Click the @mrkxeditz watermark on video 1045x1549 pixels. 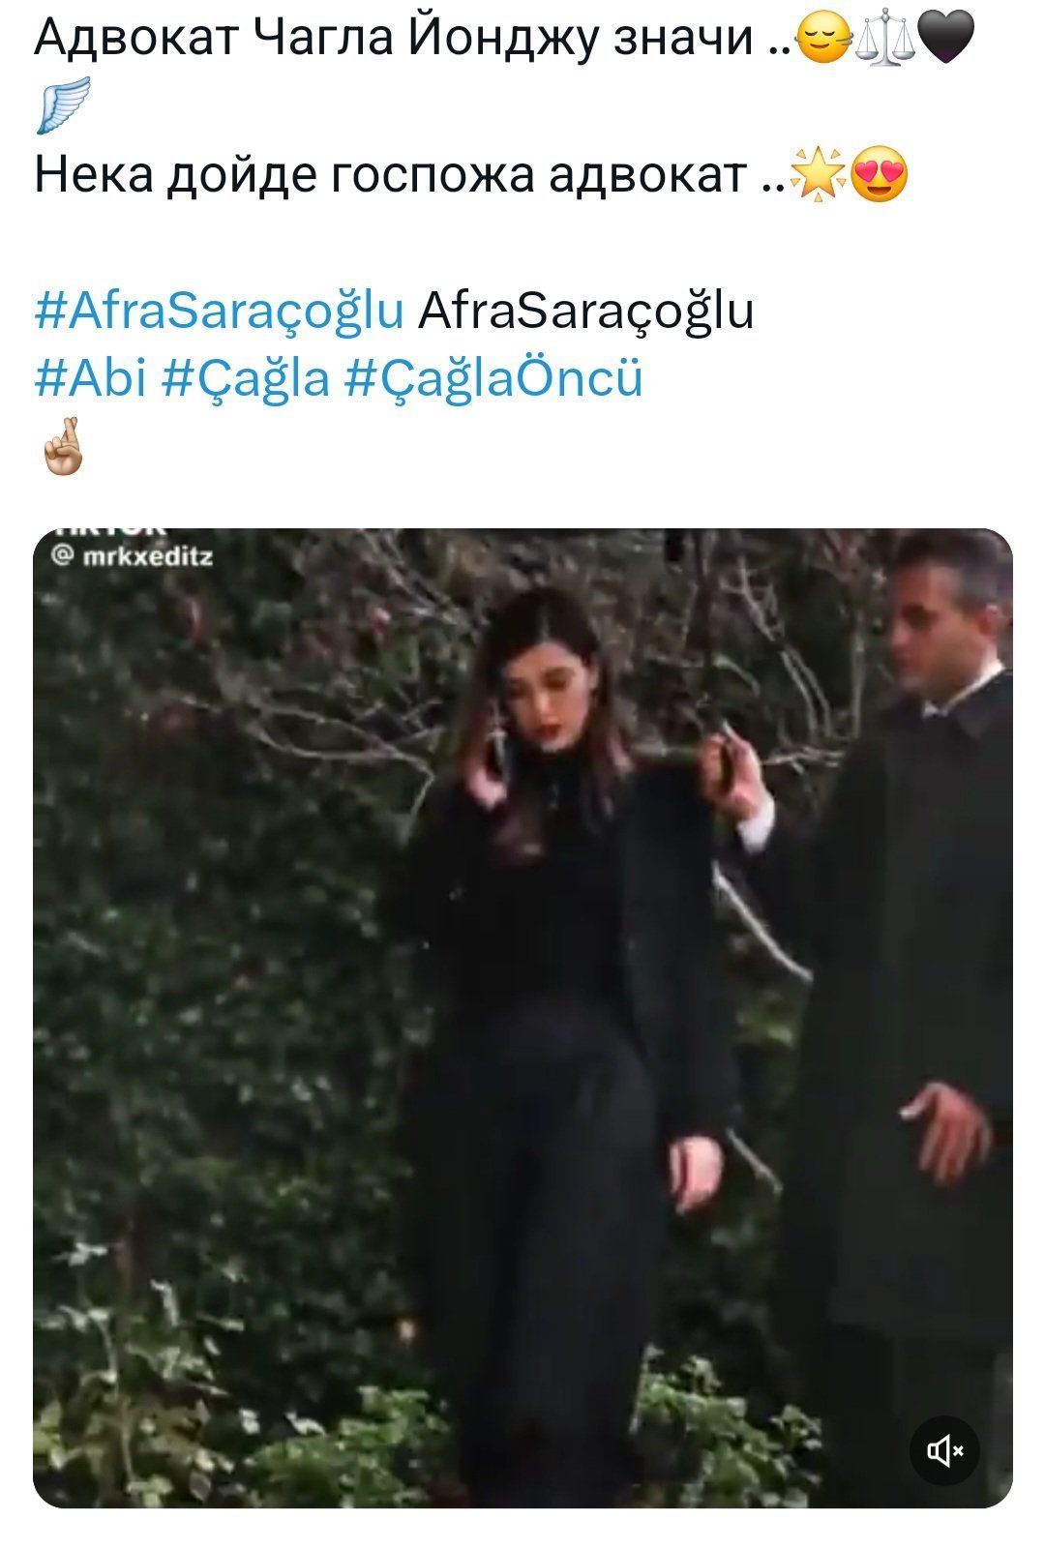132,556
